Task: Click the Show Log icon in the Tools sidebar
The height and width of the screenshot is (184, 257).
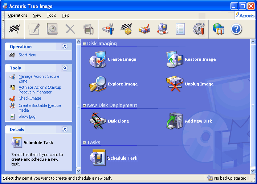Action: (12, 116)
